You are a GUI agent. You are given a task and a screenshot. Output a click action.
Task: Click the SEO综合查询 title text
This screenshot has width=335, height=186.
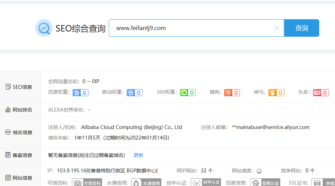(x=81, y=28)
